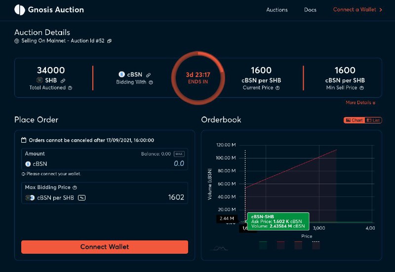This screenshot has height=272, width=395.
Task: Switch the orderbook to Chart view
Action: (354, 120)
